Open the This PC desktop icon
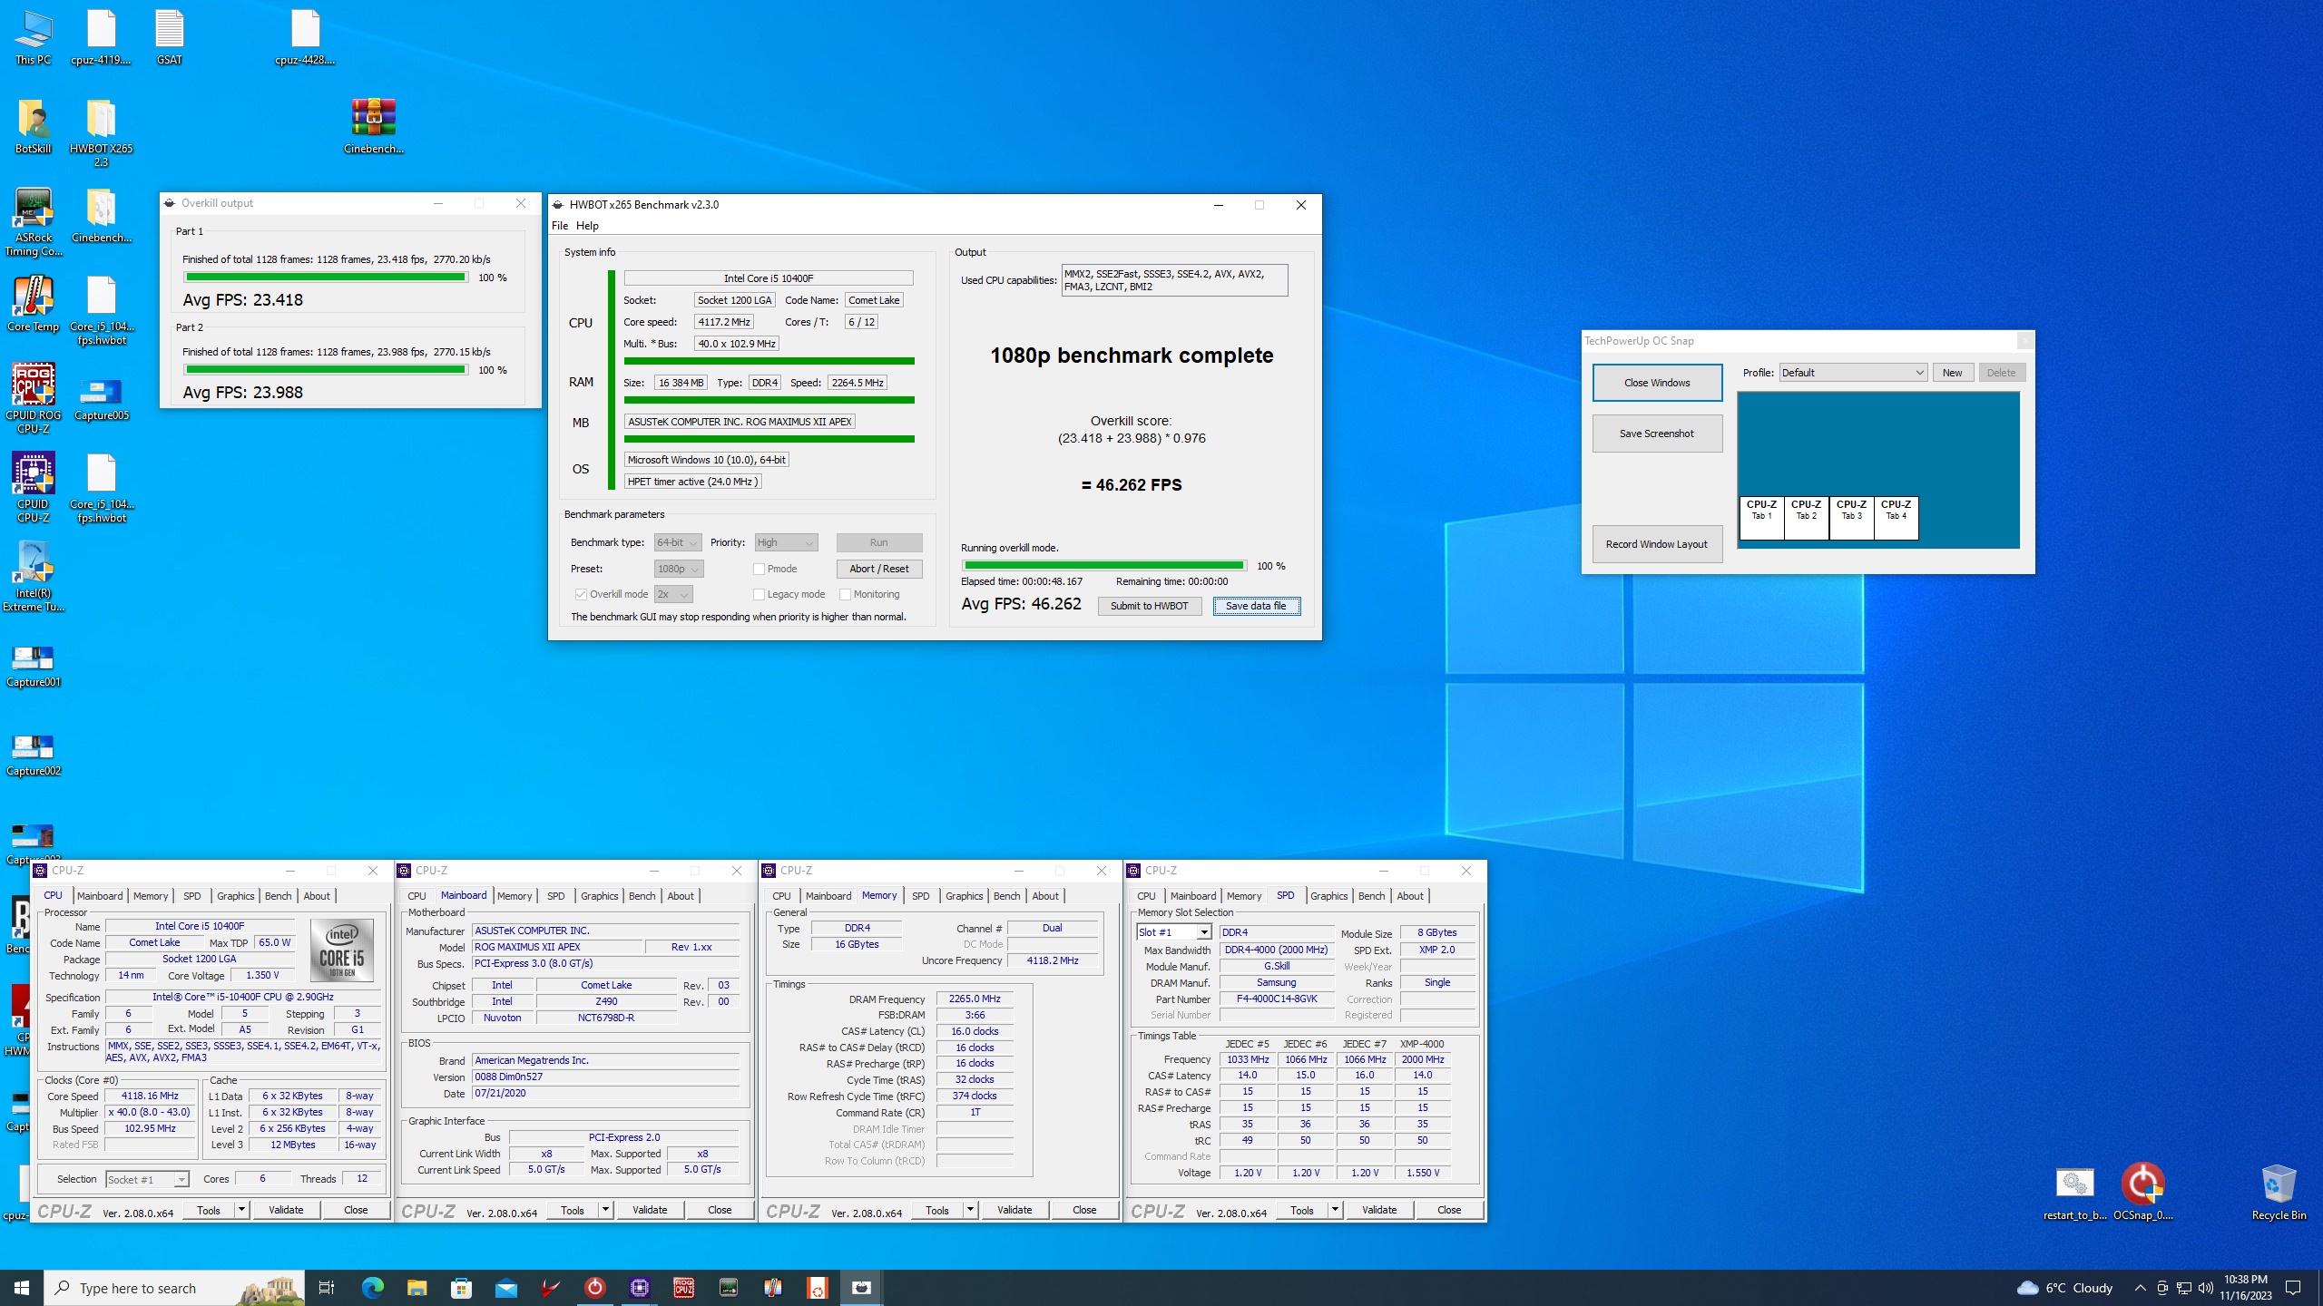This screenshot has height=1306, width=2323. 33,37
